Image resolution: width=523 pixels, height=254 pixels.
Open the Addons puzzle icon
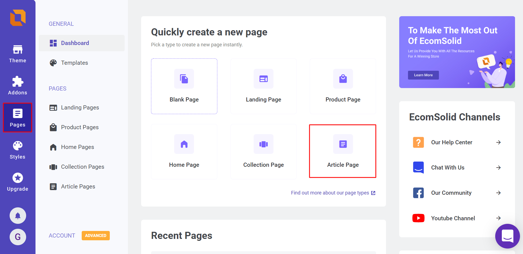click(x=18, y=82)
